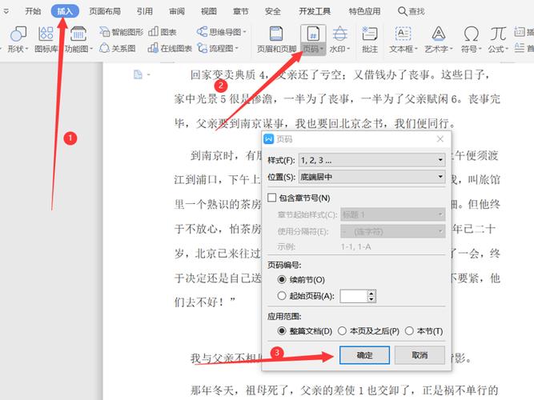
Task: Open the 水印 watermark tool
Action: click(x=339, y=39)
